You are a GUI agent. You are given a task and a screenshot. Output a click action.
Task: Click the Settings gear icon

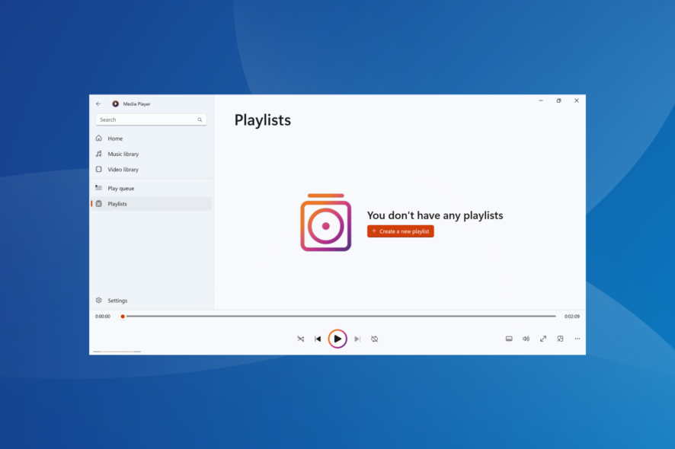point(98,300)
